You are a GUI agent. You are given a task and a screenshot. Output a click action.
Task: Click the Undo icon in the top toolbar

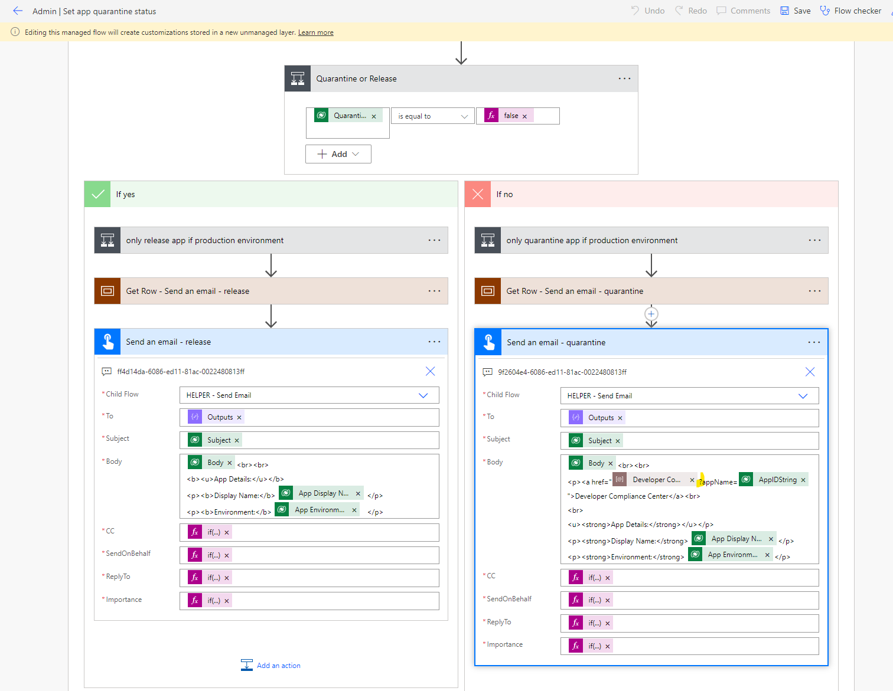pyautogui.click(x=647, y=10)
